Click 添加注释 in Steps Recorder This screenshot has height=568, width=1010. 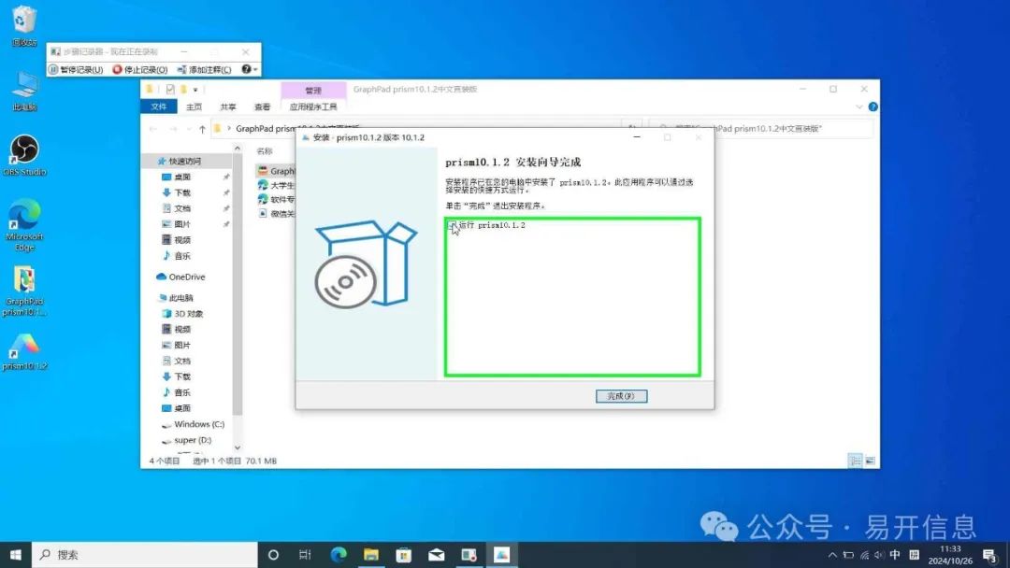tap(204, 69)
